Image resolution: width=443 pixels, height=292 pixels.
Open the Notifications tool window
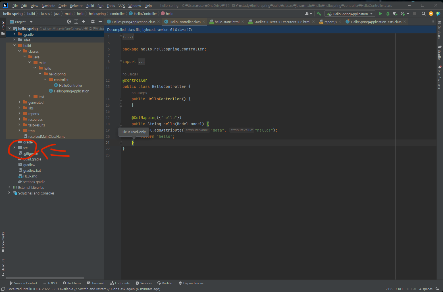440,77
